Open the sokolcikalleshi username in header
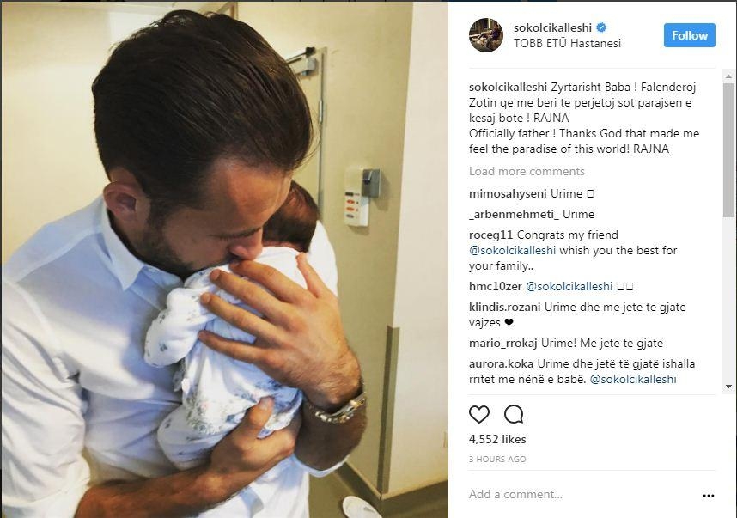737x518 pixels. coord(551,27)
